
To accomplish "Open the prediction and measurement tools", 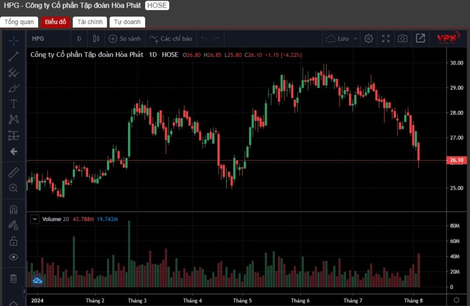I will [14, 135].
